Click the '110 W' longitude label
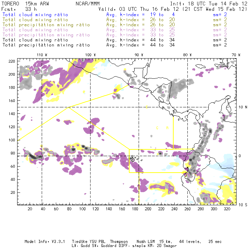 click(x=42, y=55)
